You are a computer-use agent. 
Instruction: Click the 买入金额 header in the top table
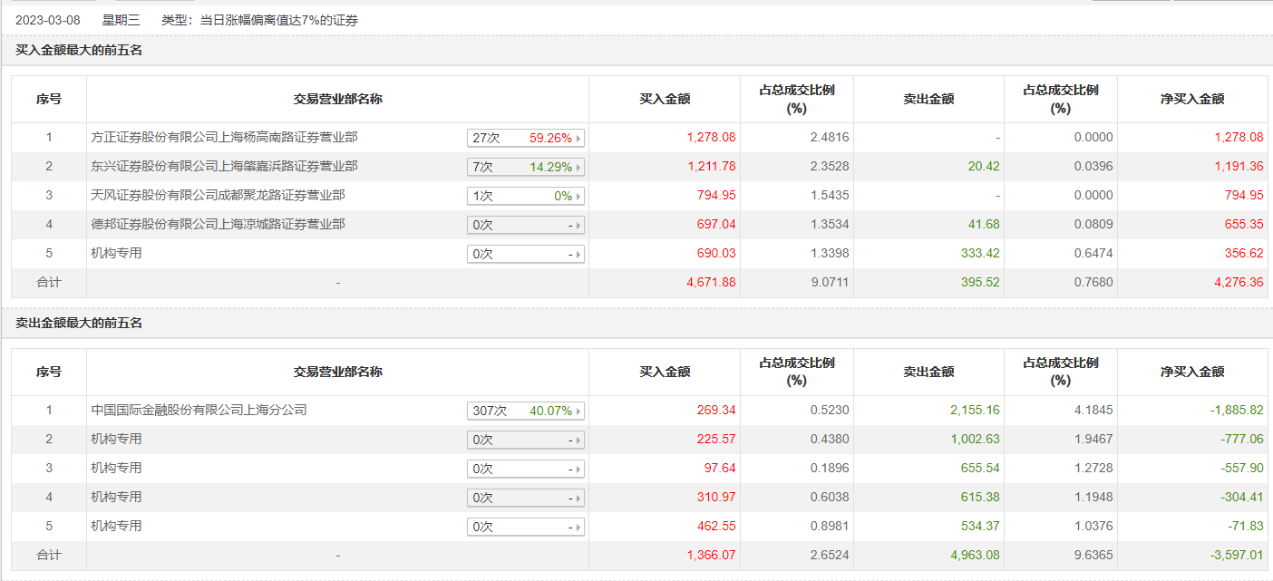(x=665, y=100)
